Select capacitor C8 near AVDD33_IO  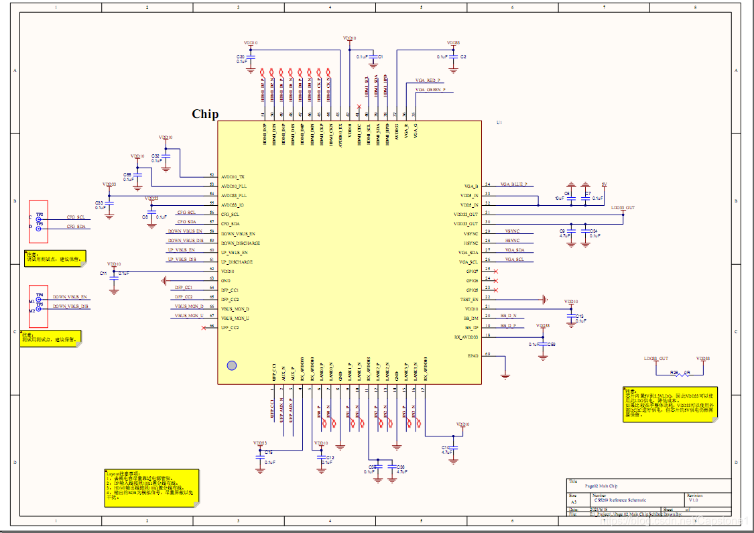(x=151, y=213)
